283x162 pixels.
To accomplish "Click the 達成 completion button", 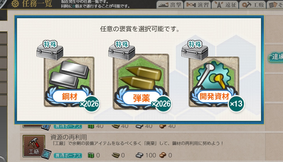I will pyautogui.click(x=276, y=57).
